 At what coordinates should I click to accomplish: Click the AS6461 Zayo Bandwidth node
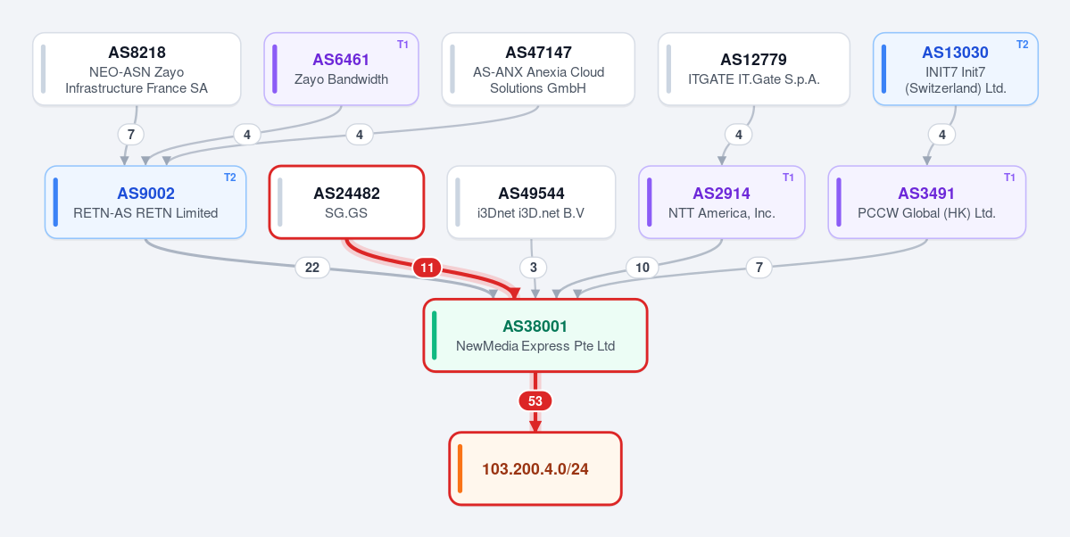(x=341, y=69)
